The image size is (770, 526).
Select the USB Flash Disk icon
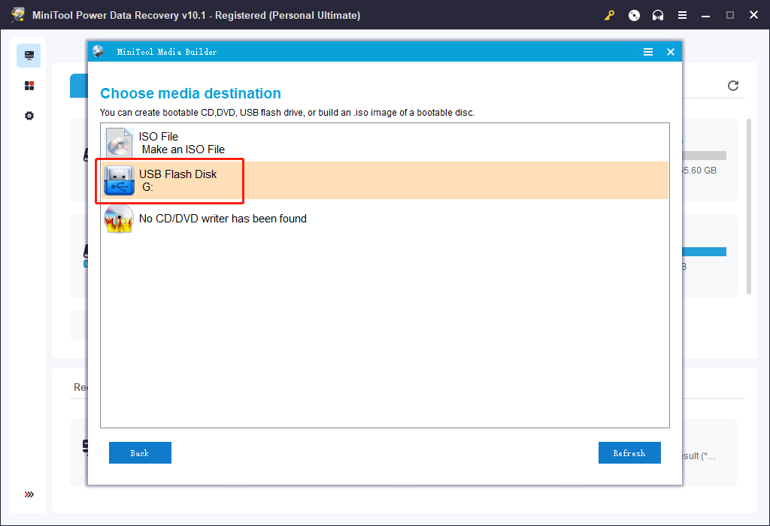(119, 180)
